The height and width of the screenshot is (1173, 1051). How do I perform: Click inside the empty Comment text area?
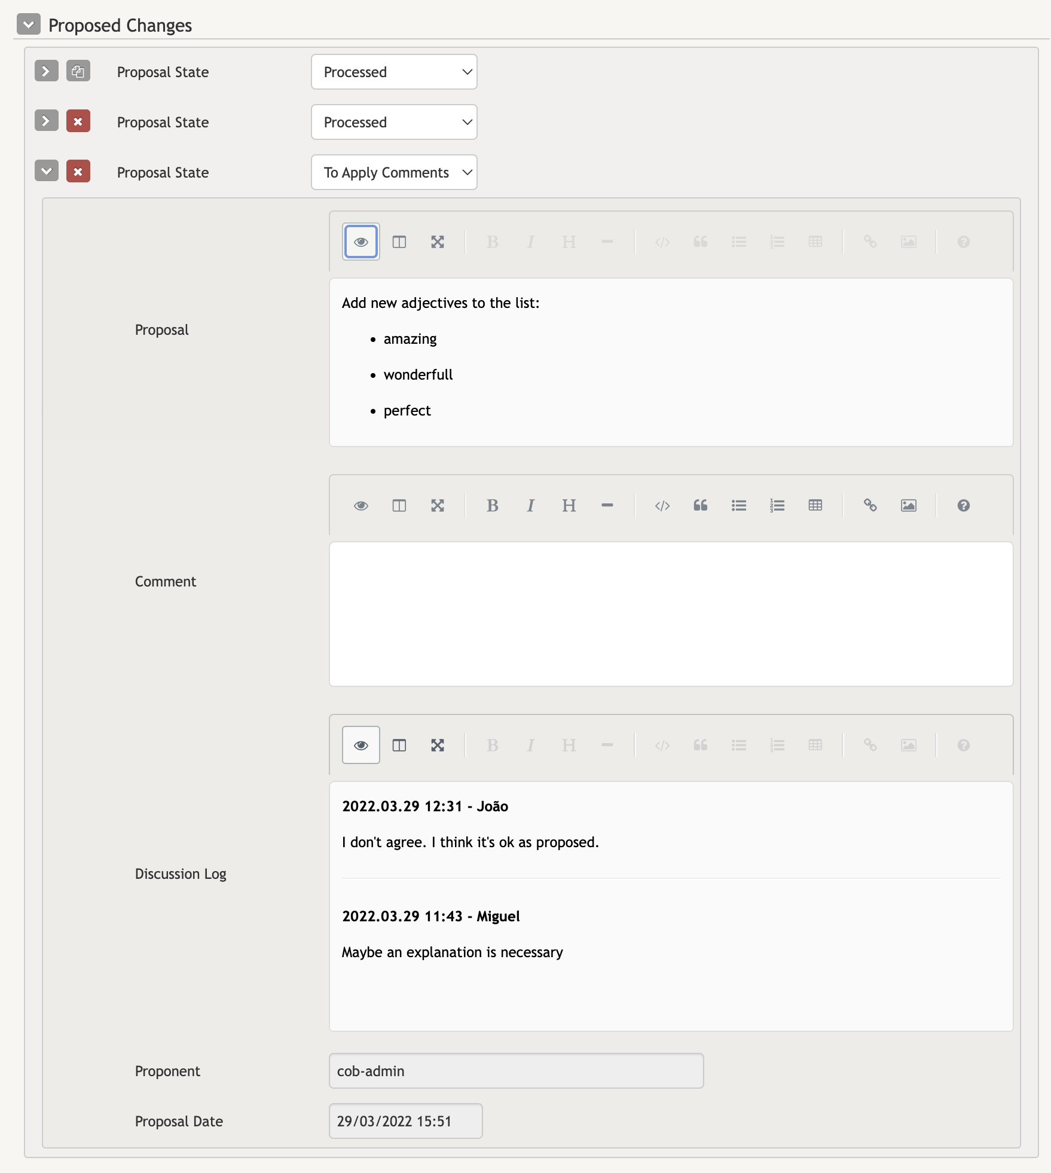pyautogui.click(x=671, y=614)
